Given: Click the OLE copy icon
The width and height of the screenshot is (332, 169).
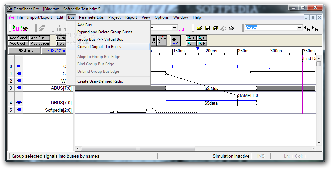Looking at the screenshot, I should click(223, 28).
